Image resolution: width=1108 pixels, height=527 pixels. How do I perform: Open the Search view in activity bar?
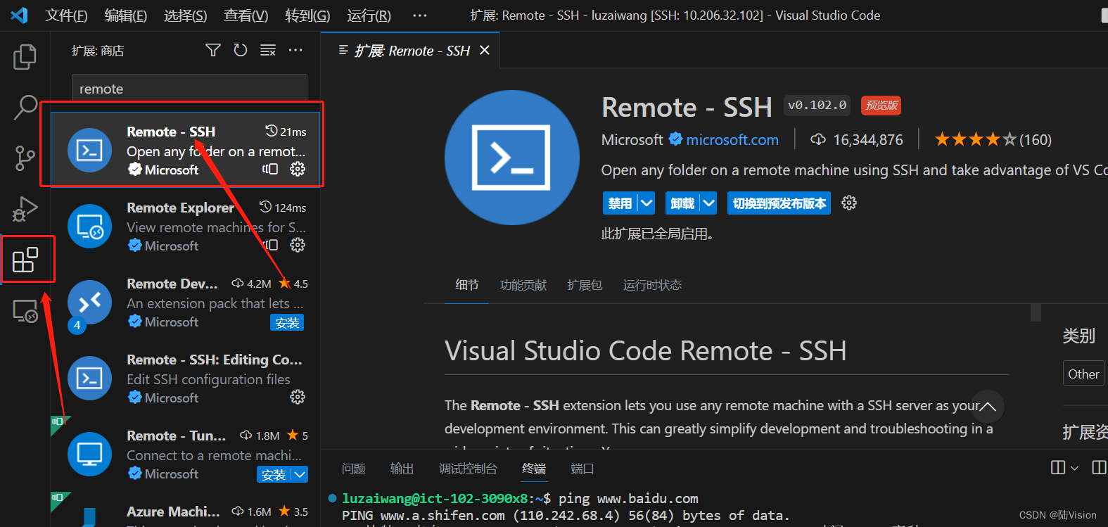[25, 108]
